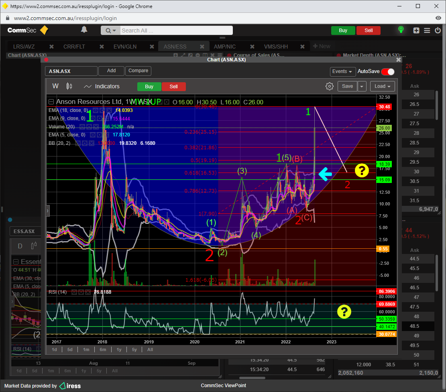Remove the Volume (20) indicator
Viewport: 446px width, 392px height.
coord(96,126)
